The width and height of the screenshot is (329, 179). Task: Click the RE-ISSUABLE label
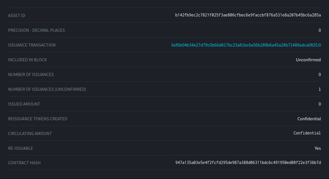(20, 148)
